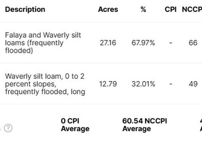Viewport: 202px width, 145px height.
Task: Click the word flooded) in first description
Action: (x=19, y=50)
